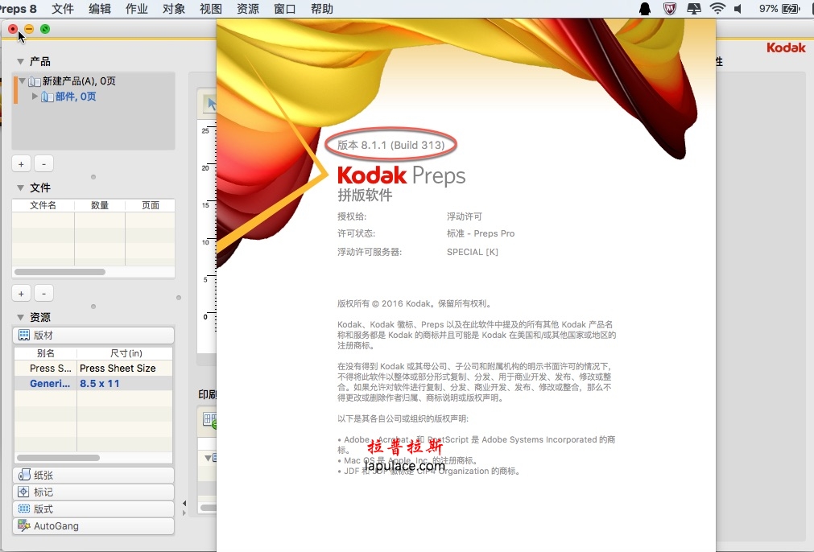Open the 作业 menu

(x=137, y=9)
